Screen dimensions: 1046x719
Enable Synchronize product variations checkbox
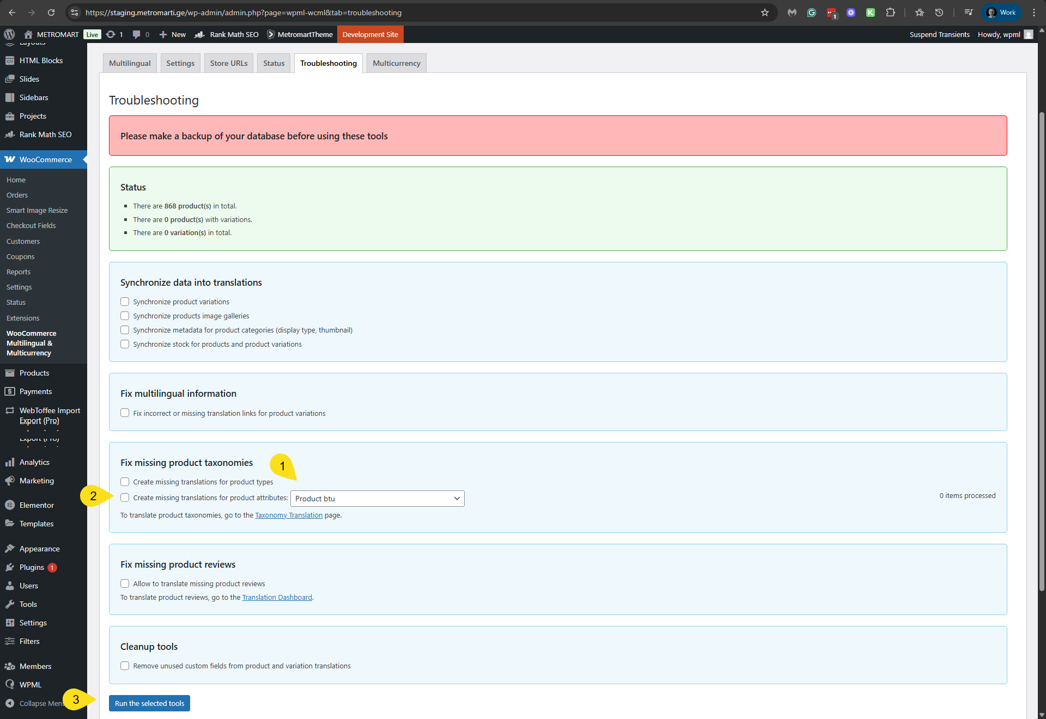[x=125, y=302]
